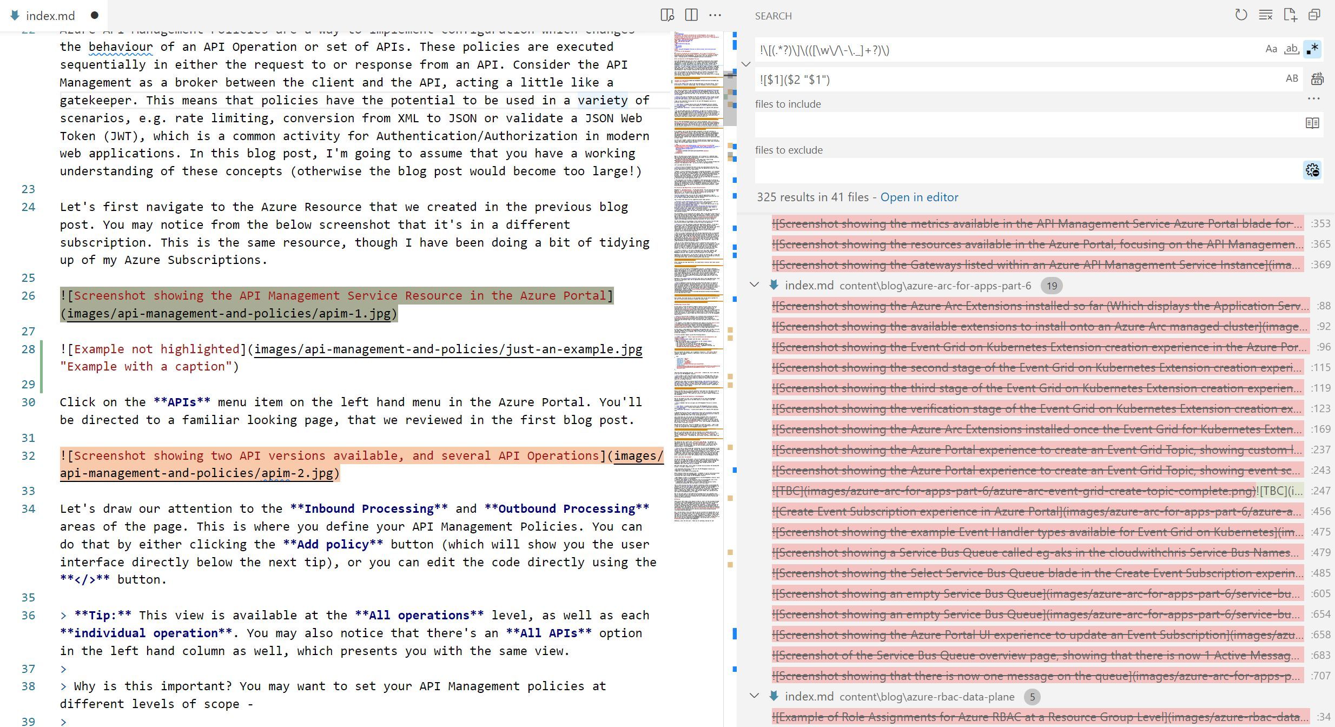Screen dimensions: 1335x727
Task: Collapse the replace field with the chevron
Action: pos(746,64)
